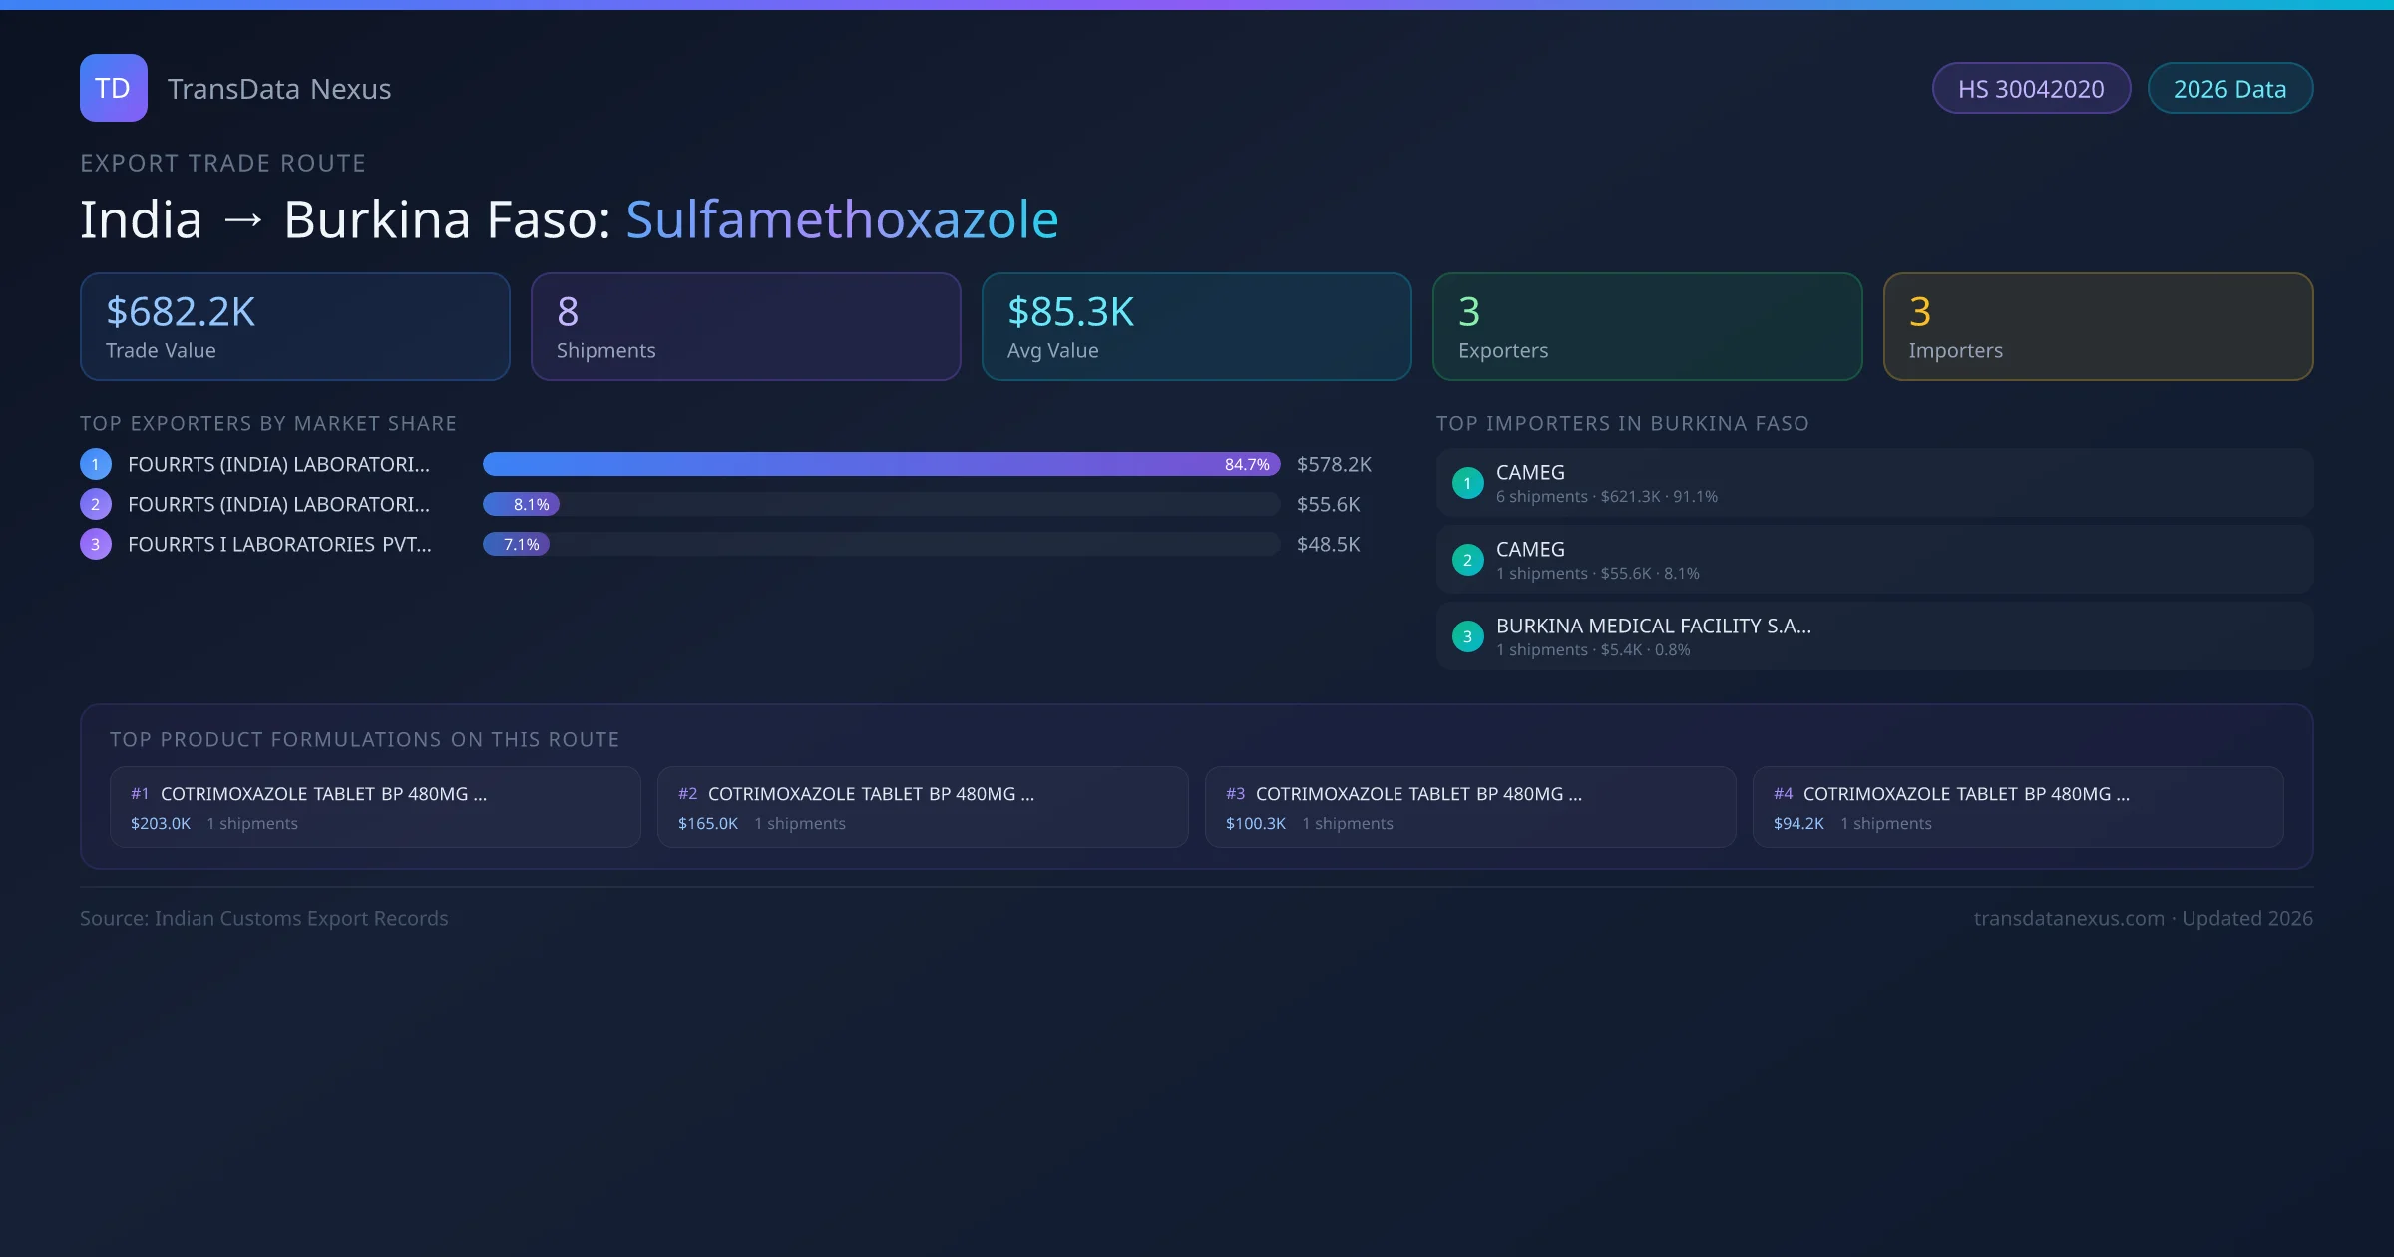The height and width of the screenshot is (1257, 2394).
Task: Click the HS 30042020 code badge
Action: (2031, 88)
